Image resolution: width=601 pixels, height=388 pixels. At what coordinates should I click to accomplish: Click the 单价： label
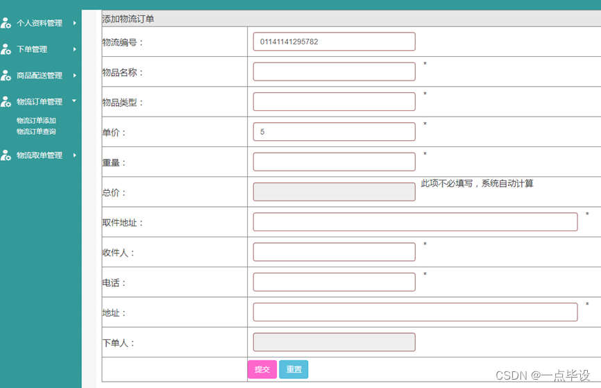(114, 133)
